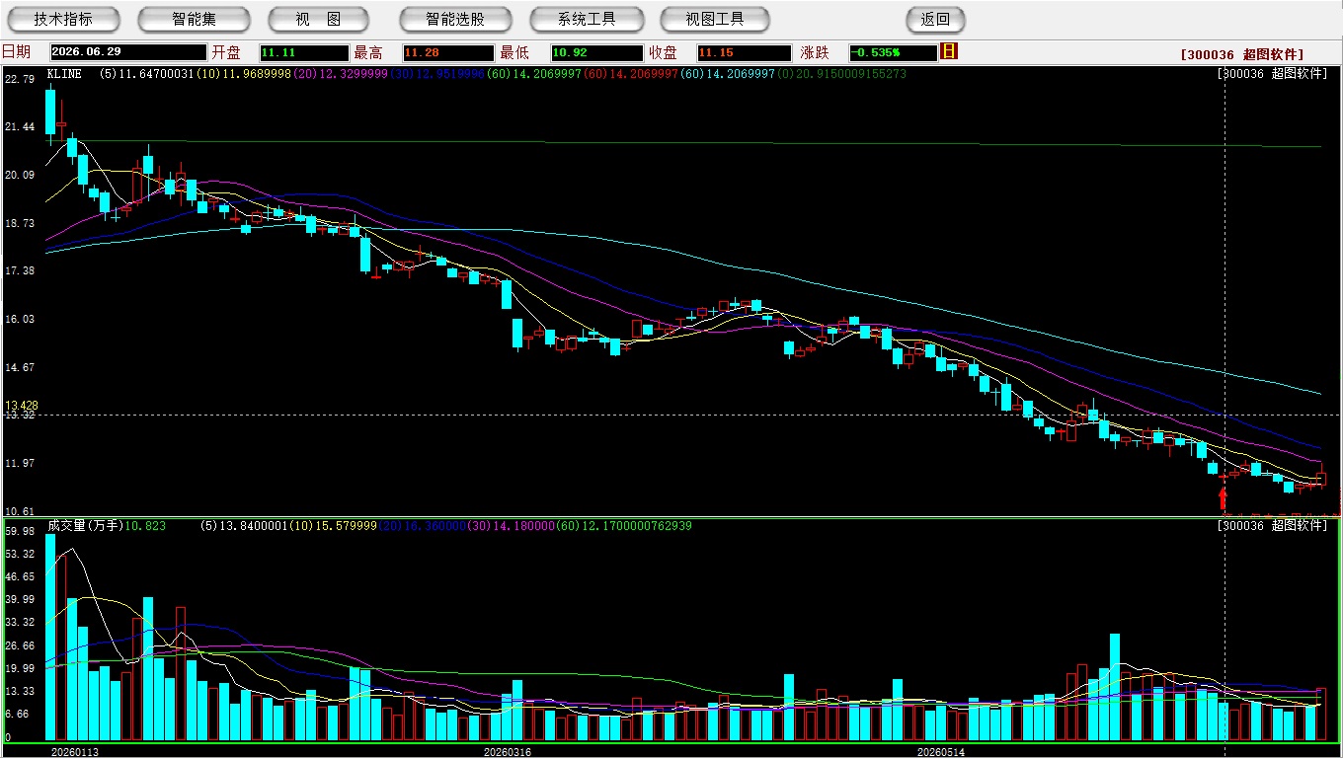Open the 技术指标 menu button
Viewport: 1343px width, 758px height.
(x=63, y=19)
